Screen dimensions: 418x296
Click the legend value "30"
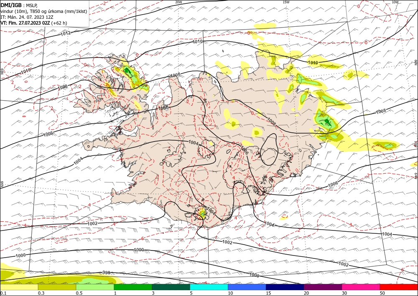tap(345, 293)
